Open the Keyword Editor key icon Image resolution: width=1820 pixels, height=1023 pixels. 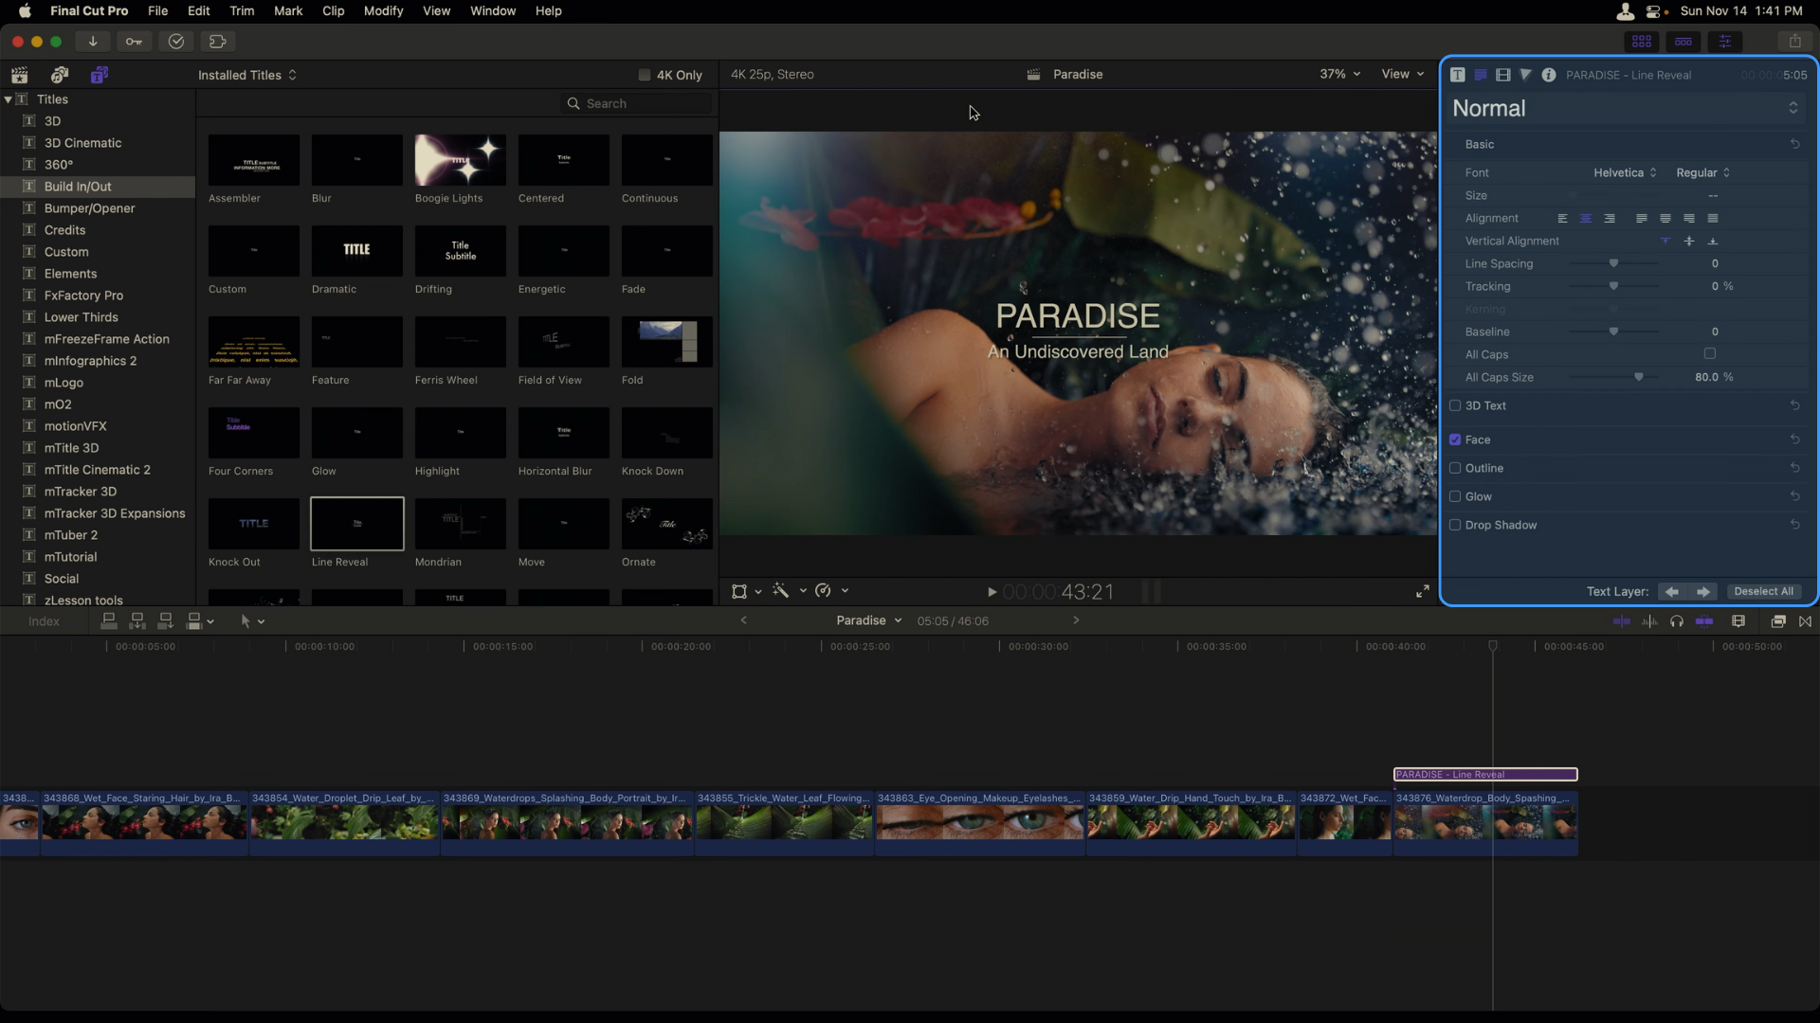tap(134, 42)
